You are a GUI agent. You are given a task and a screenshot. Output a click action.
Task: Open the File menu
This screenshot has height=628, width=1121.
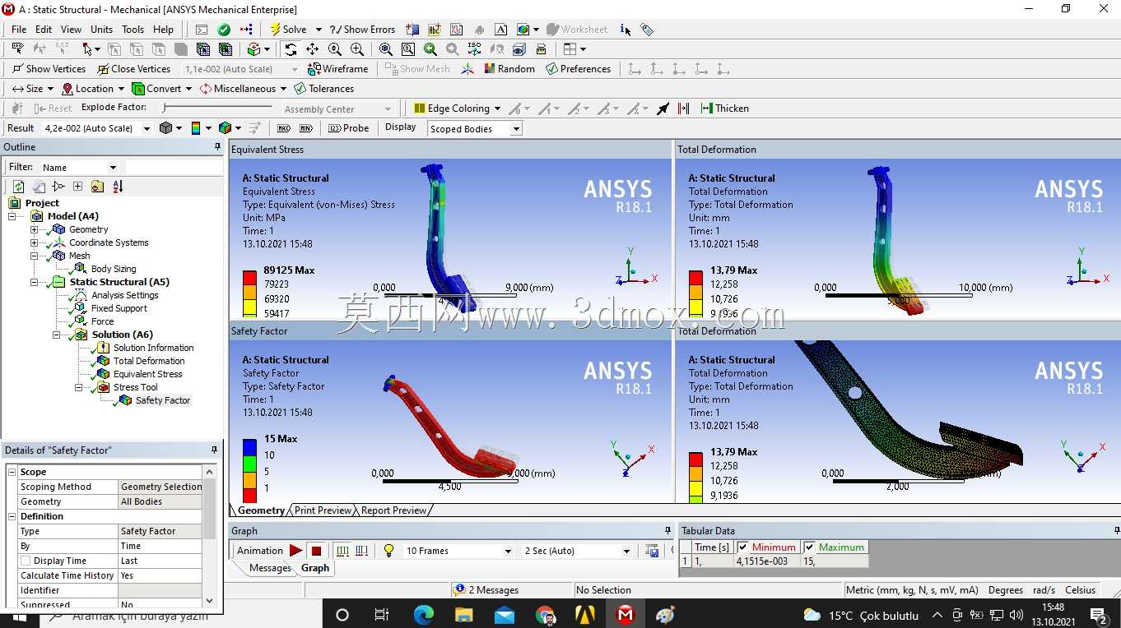click(x=19, y=30)
